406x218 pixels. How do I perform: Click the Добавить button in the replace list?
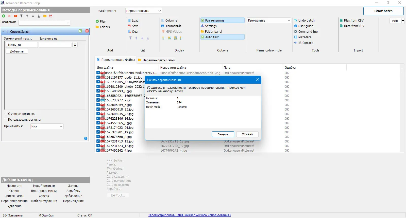[x=17, y=51]
